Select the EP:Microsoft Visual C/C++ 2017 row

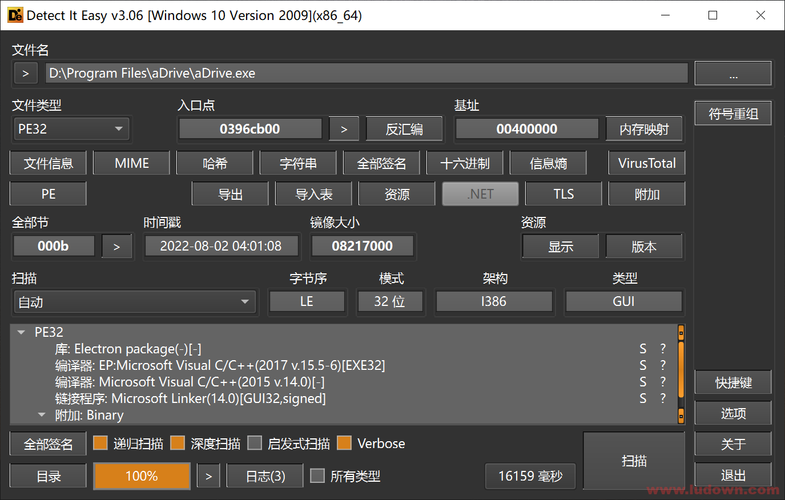[220, 365]
